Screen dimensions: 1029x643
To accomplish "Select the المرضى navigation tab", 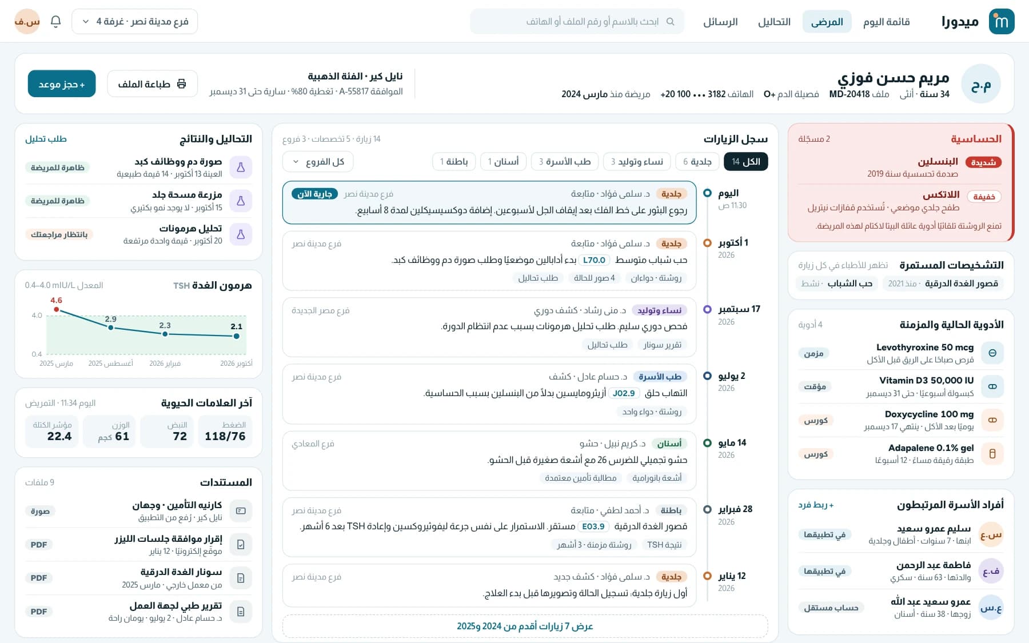I will [827, 22].
